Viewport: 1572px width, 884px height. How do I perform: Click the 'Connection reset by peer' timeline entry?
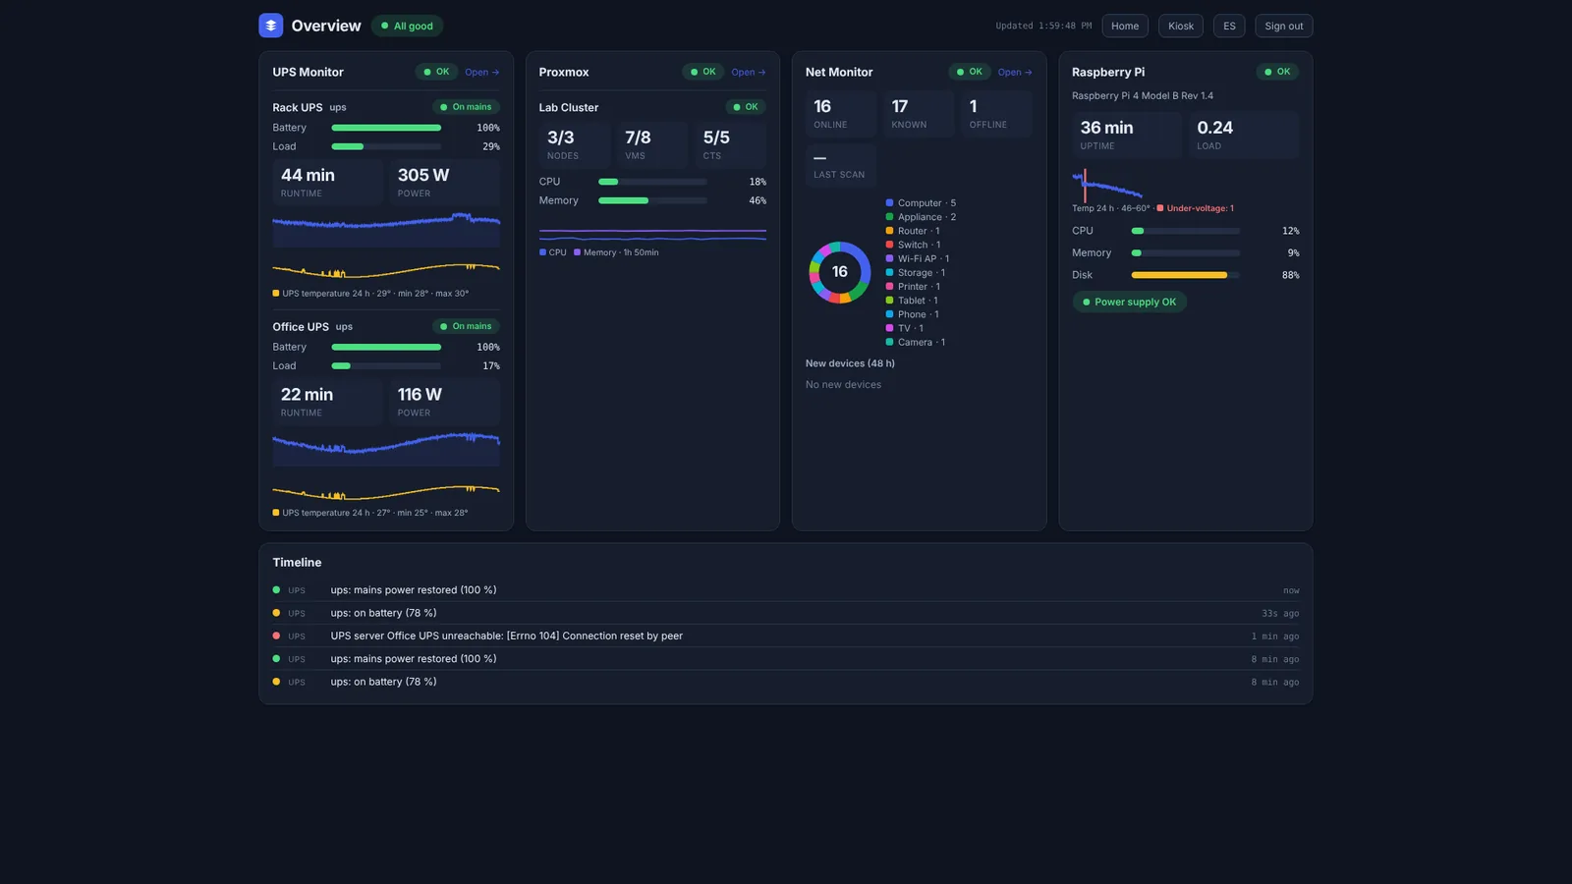coord(786,635)
